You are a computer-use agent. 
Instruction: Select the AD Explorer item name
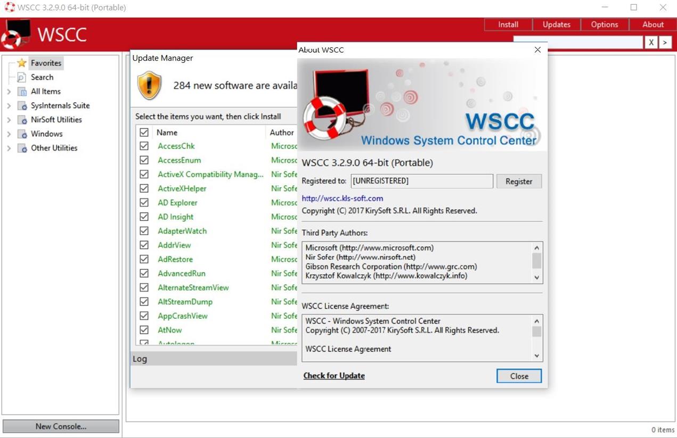tap(177, 203)
